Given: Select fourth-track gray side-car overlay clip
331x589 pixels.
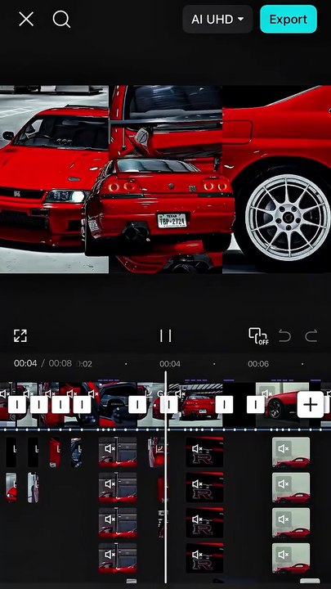Looking at the screenshot, I should click(x=291, y=558).
